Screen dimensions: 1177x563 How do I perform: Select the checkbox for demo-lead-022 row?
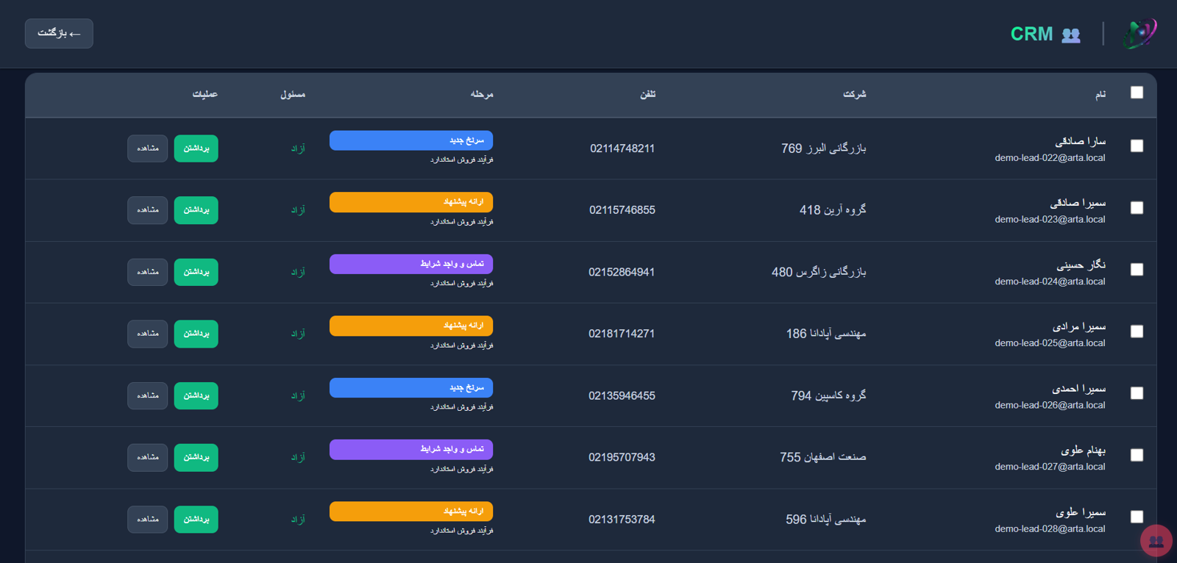click(1137, 146)
